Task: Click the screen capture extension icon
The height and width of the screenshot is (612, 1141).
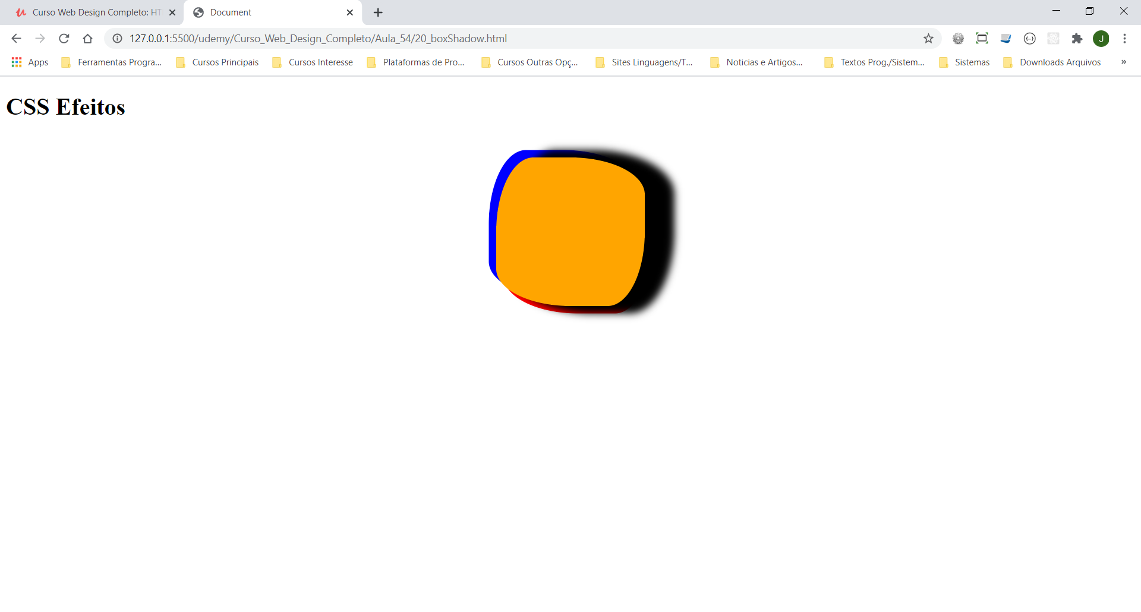Action: [982, 39]
